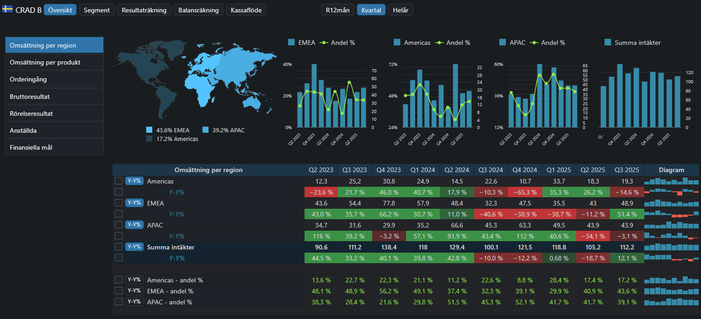Check the EMEA Y-Y% sub-row checkbox
Viewport: 701px width, 319px height.
119,214
